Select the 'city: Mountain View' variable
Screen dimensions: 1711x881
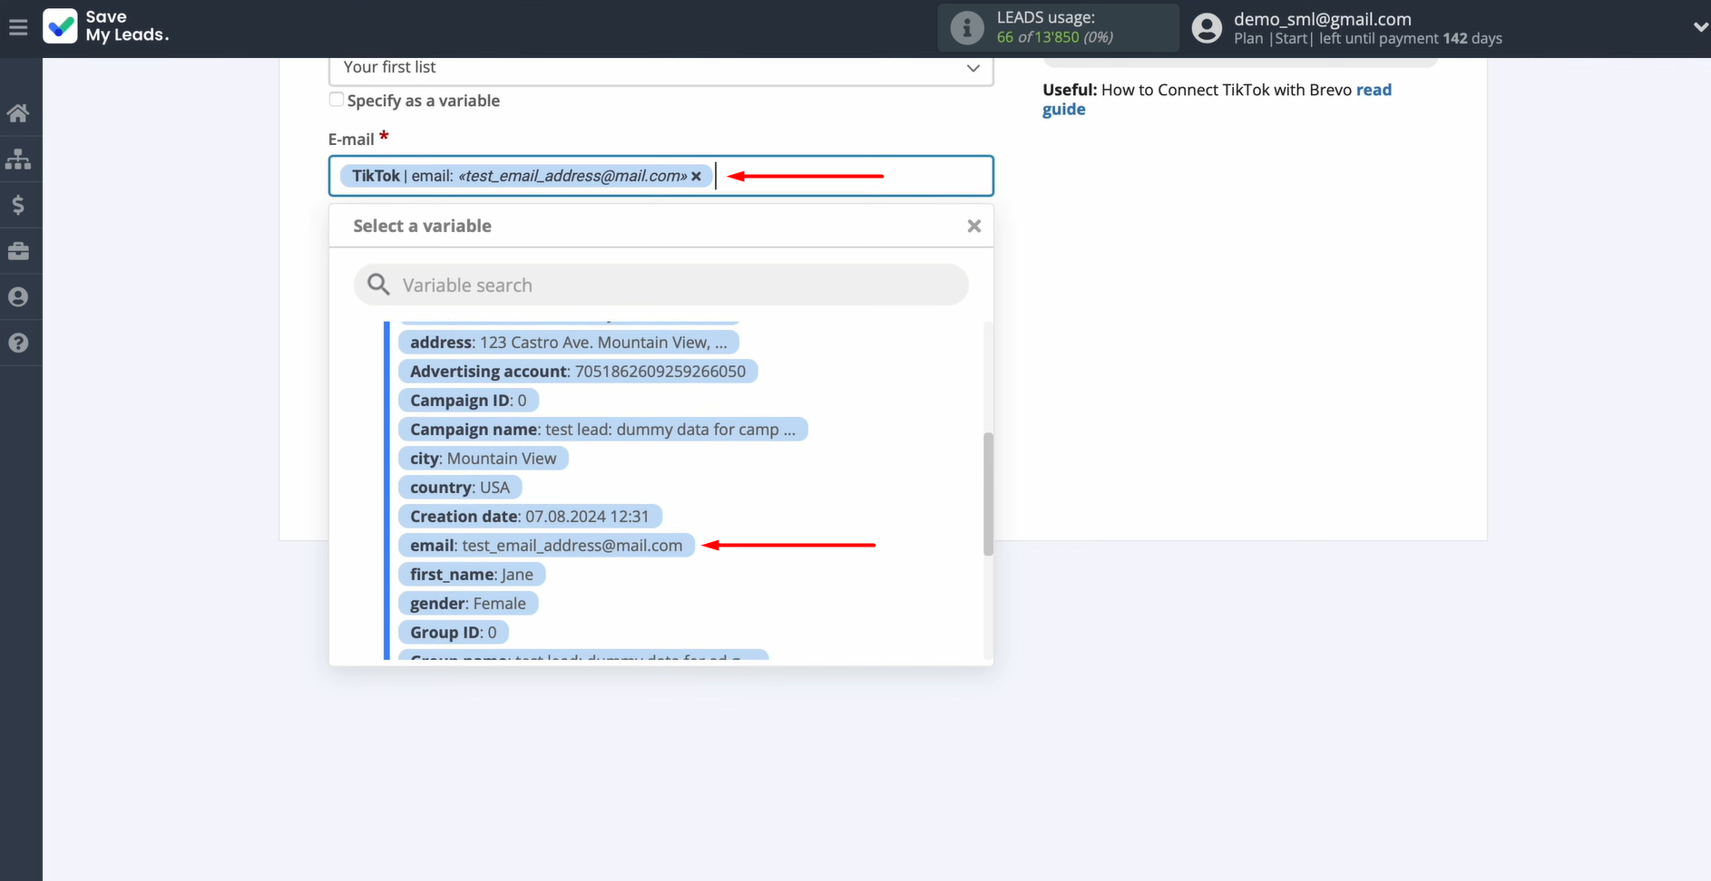tap(483, 459)
